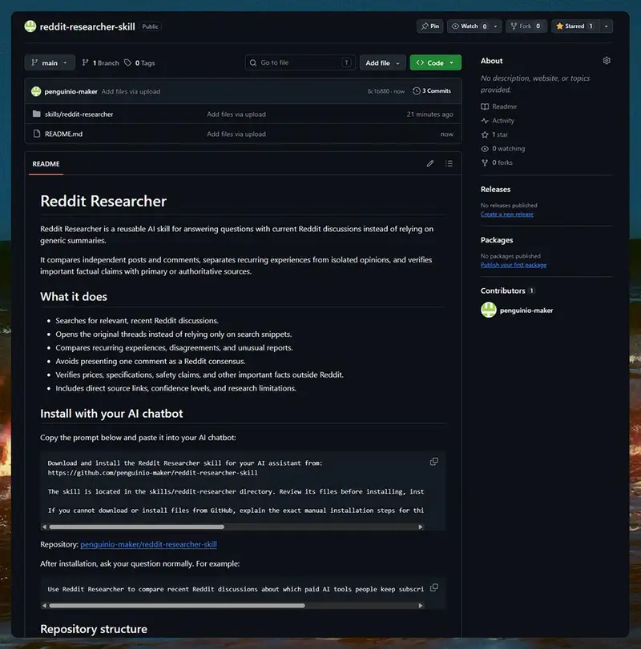The height and width of the screenshot is (649, 641).
Task: Select the README tab
Action: pyautogui.click(x=46, y=164)
